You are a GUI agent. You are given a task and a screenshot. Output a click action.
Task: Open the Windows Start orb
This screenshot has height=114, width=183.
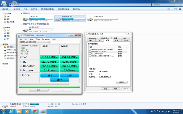pos(3,111)
